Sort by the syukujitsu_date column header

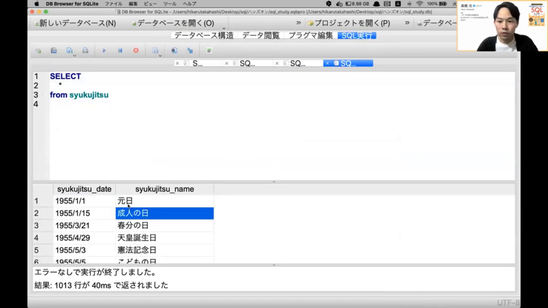[x=83, y=189]
